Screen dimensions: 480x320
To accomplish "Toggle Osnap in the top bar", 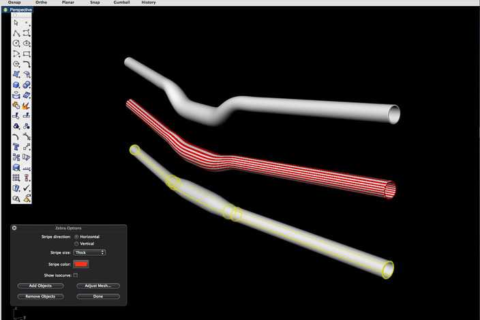I will (x=14, y=2).
